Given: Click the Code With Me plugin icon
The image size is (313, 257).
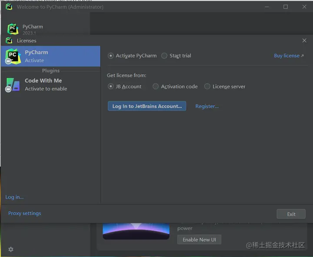Looking at the screenshot, I should pos(13,85).
